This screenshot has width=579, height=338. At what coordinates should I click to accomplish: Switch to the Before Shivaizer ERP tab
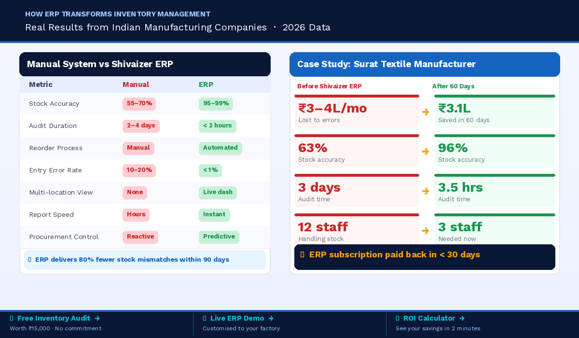(x=330, y=86)
